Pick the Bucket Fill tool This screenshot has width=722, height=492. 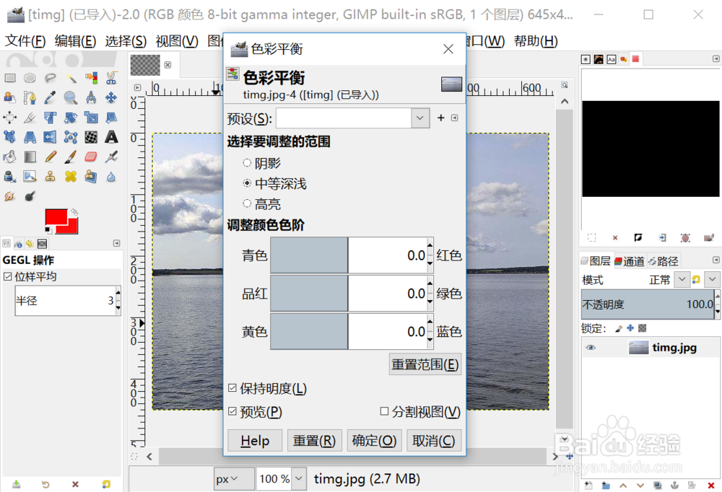pyautogui.click(x=9, y=156)
